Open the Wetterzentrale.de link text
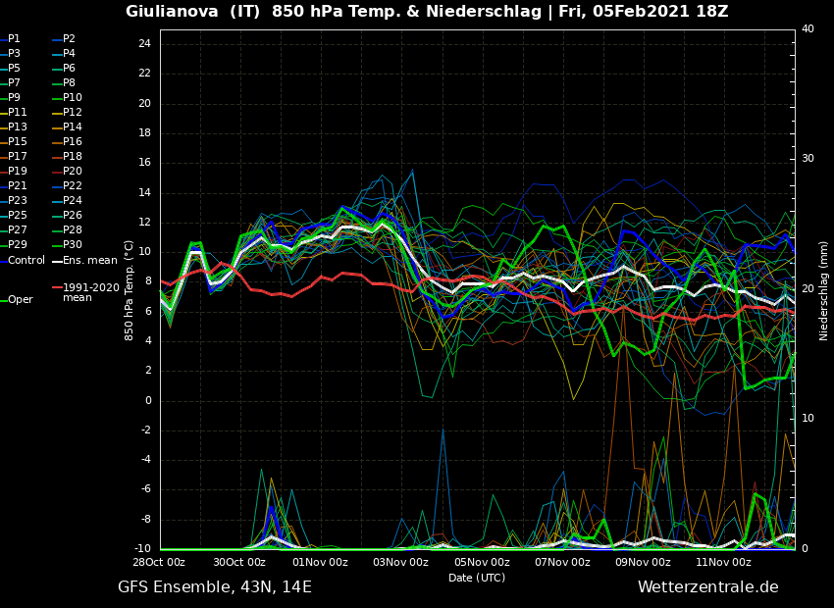Screen dimensions: 834x608 707,587
